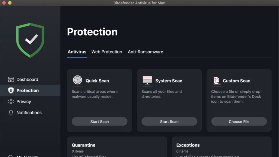Select the Privacy eye icon
The image size is (279, 157).
point(11,101)
